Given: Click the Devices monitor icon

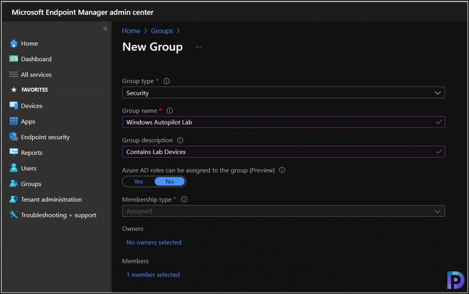Looking at the screenshot, I should (14, 105).
